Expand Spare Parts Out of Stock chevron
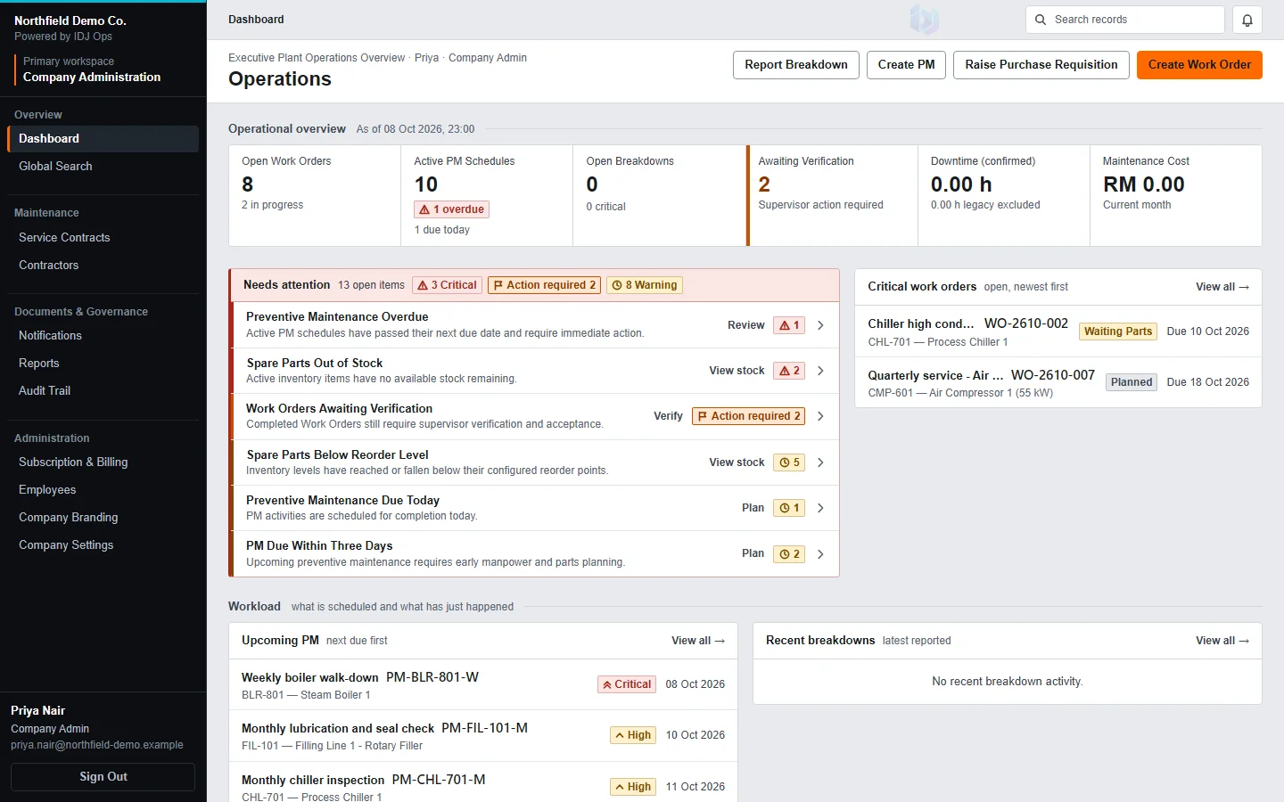Image resolution: width=1284 pixels, height=802 pixels. pyautogui.click(x=820, y=371)
